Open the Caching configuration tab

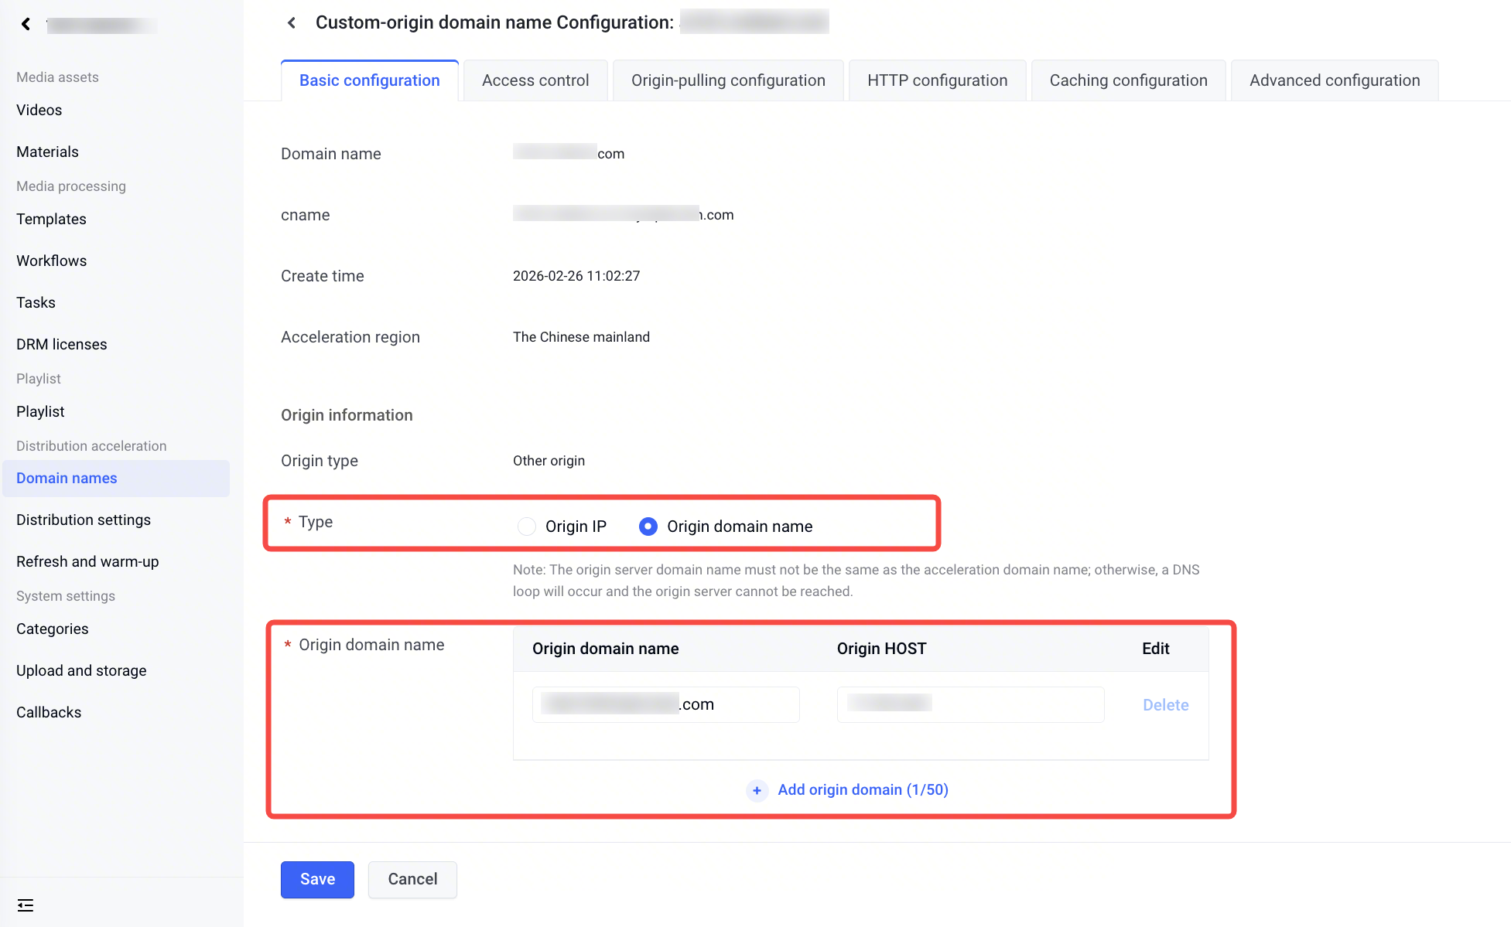pos(1127,80)
